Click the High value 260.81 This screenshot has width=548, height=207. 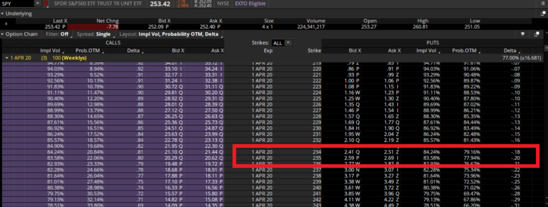click(422, 27)
